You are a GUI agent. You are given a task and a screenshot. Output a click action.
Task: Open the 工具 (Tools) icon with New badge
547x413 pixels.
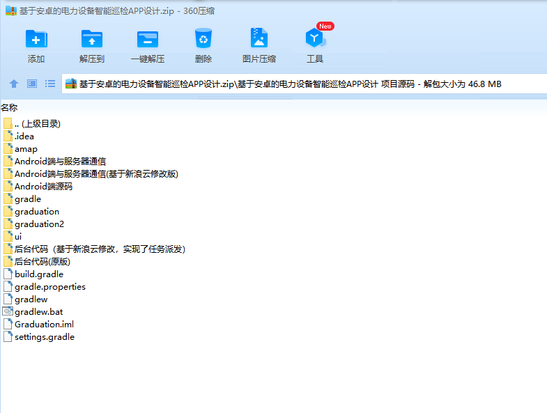pos(315,38)
